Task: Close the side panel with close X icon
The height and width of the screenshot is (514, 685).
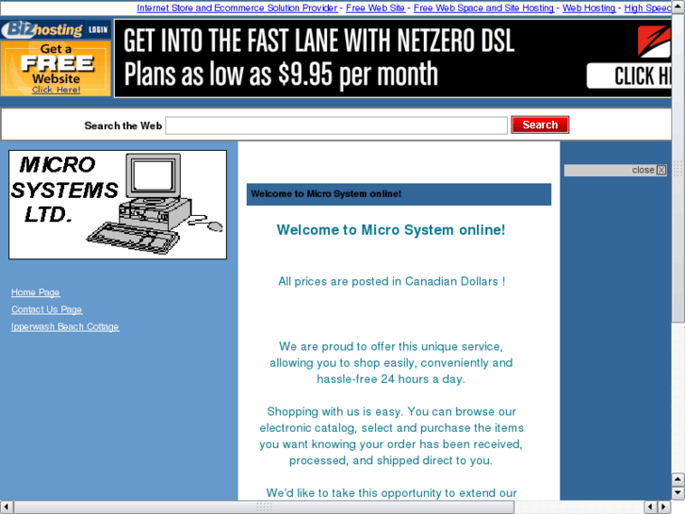Action: tap(661, 170)
